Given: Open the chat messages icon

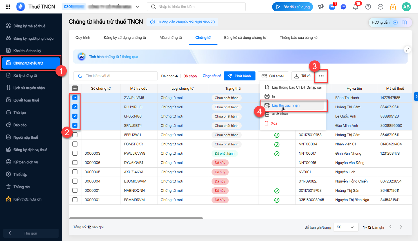Looking at the screenshot, I should [343, 7].
